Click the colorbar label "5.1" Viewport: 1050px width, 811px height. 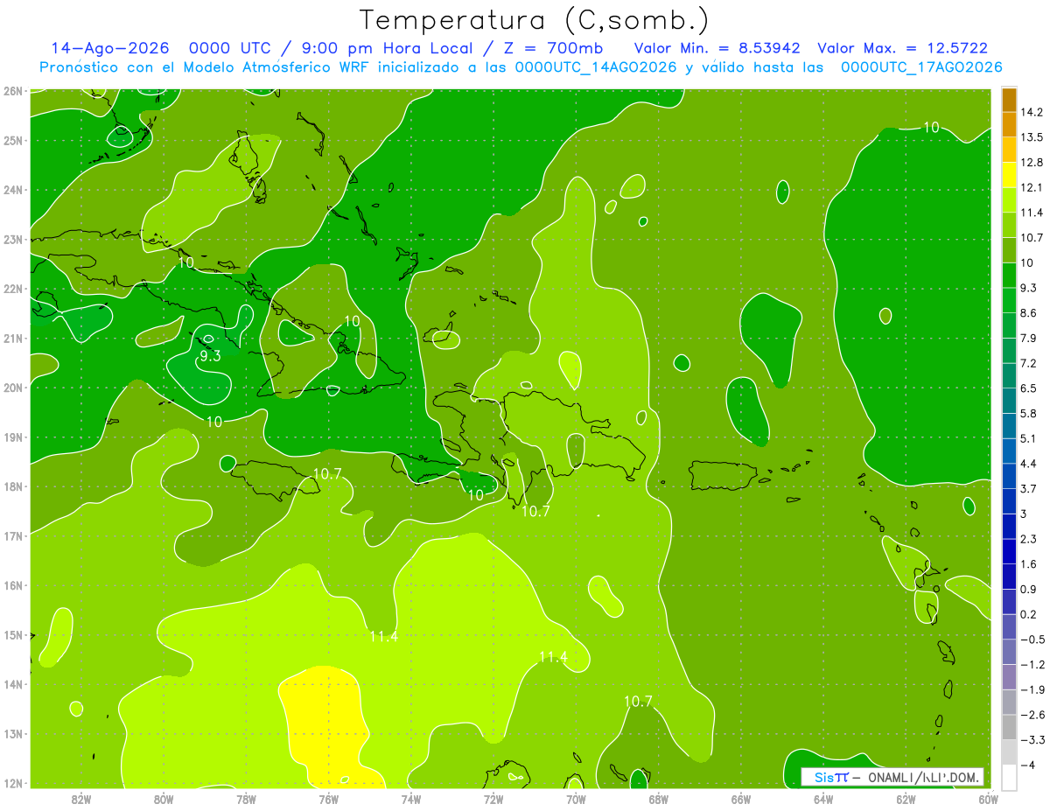(1030, 438)
